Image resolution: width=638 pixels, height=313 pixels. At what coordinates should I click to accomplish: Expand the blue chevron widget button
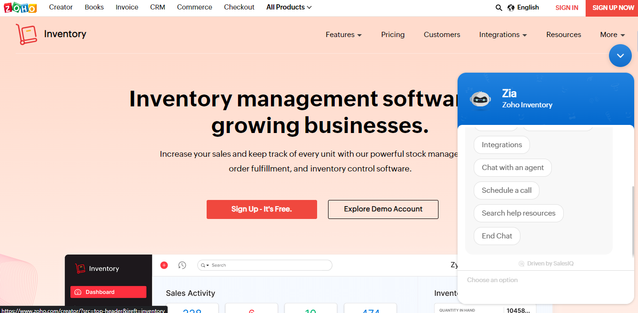(620, 56)
